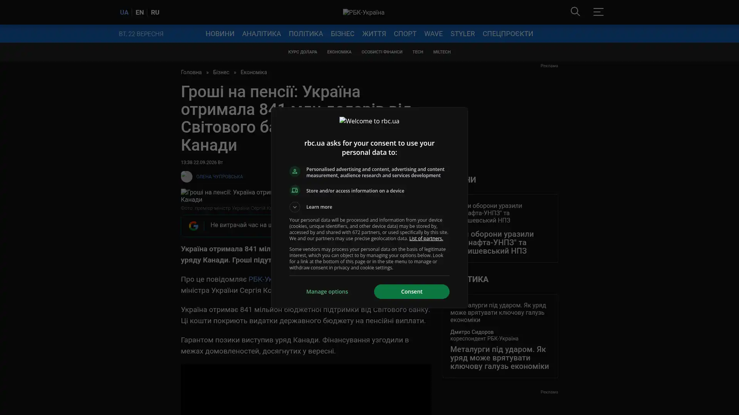Viewport: 739px width, 415px height.
Task: Open the Металурги під ударом analytics article
Action: [x=500, y=358]
